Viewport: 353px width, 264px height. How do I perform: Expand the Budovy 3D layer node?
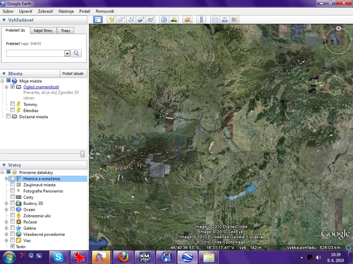[x=6, y=203]
